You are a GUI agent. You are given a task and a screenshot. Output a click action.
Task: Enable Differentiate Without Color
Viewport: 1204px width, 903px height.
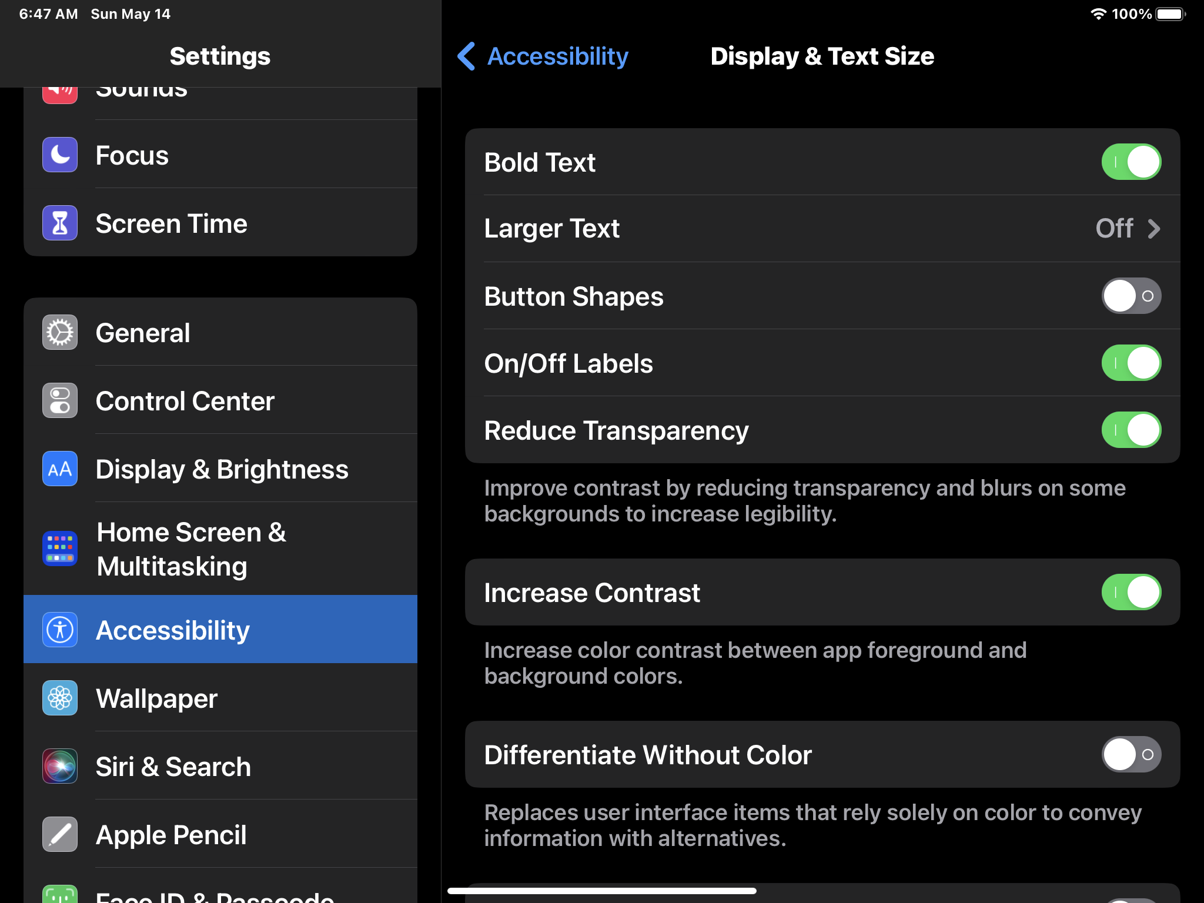[x=1131, y=754]
